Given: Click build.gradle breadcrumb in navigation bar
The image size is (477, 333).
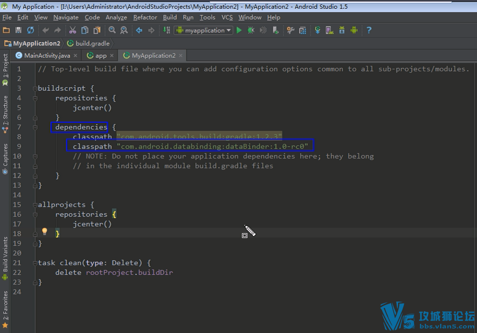Looking at the screenshot, I should tap(89, 44).
